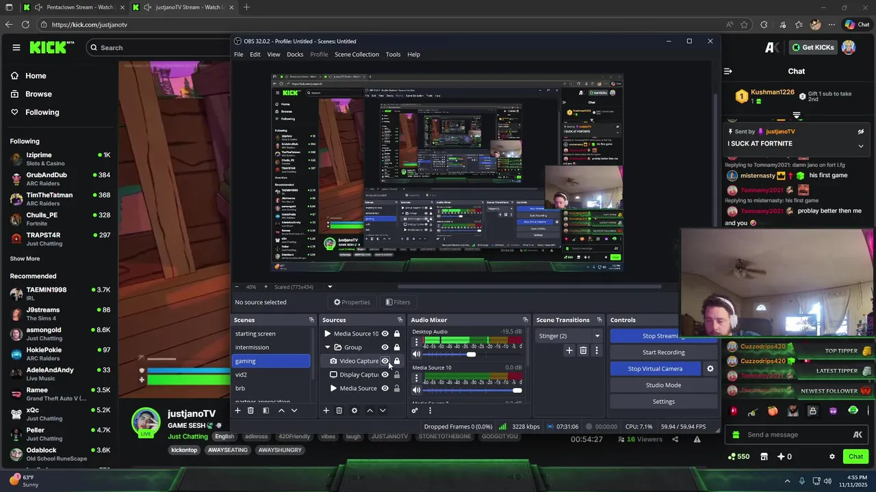Toggle lock on Group source
This screenshot has height=492, width=876.
[396, 347]
